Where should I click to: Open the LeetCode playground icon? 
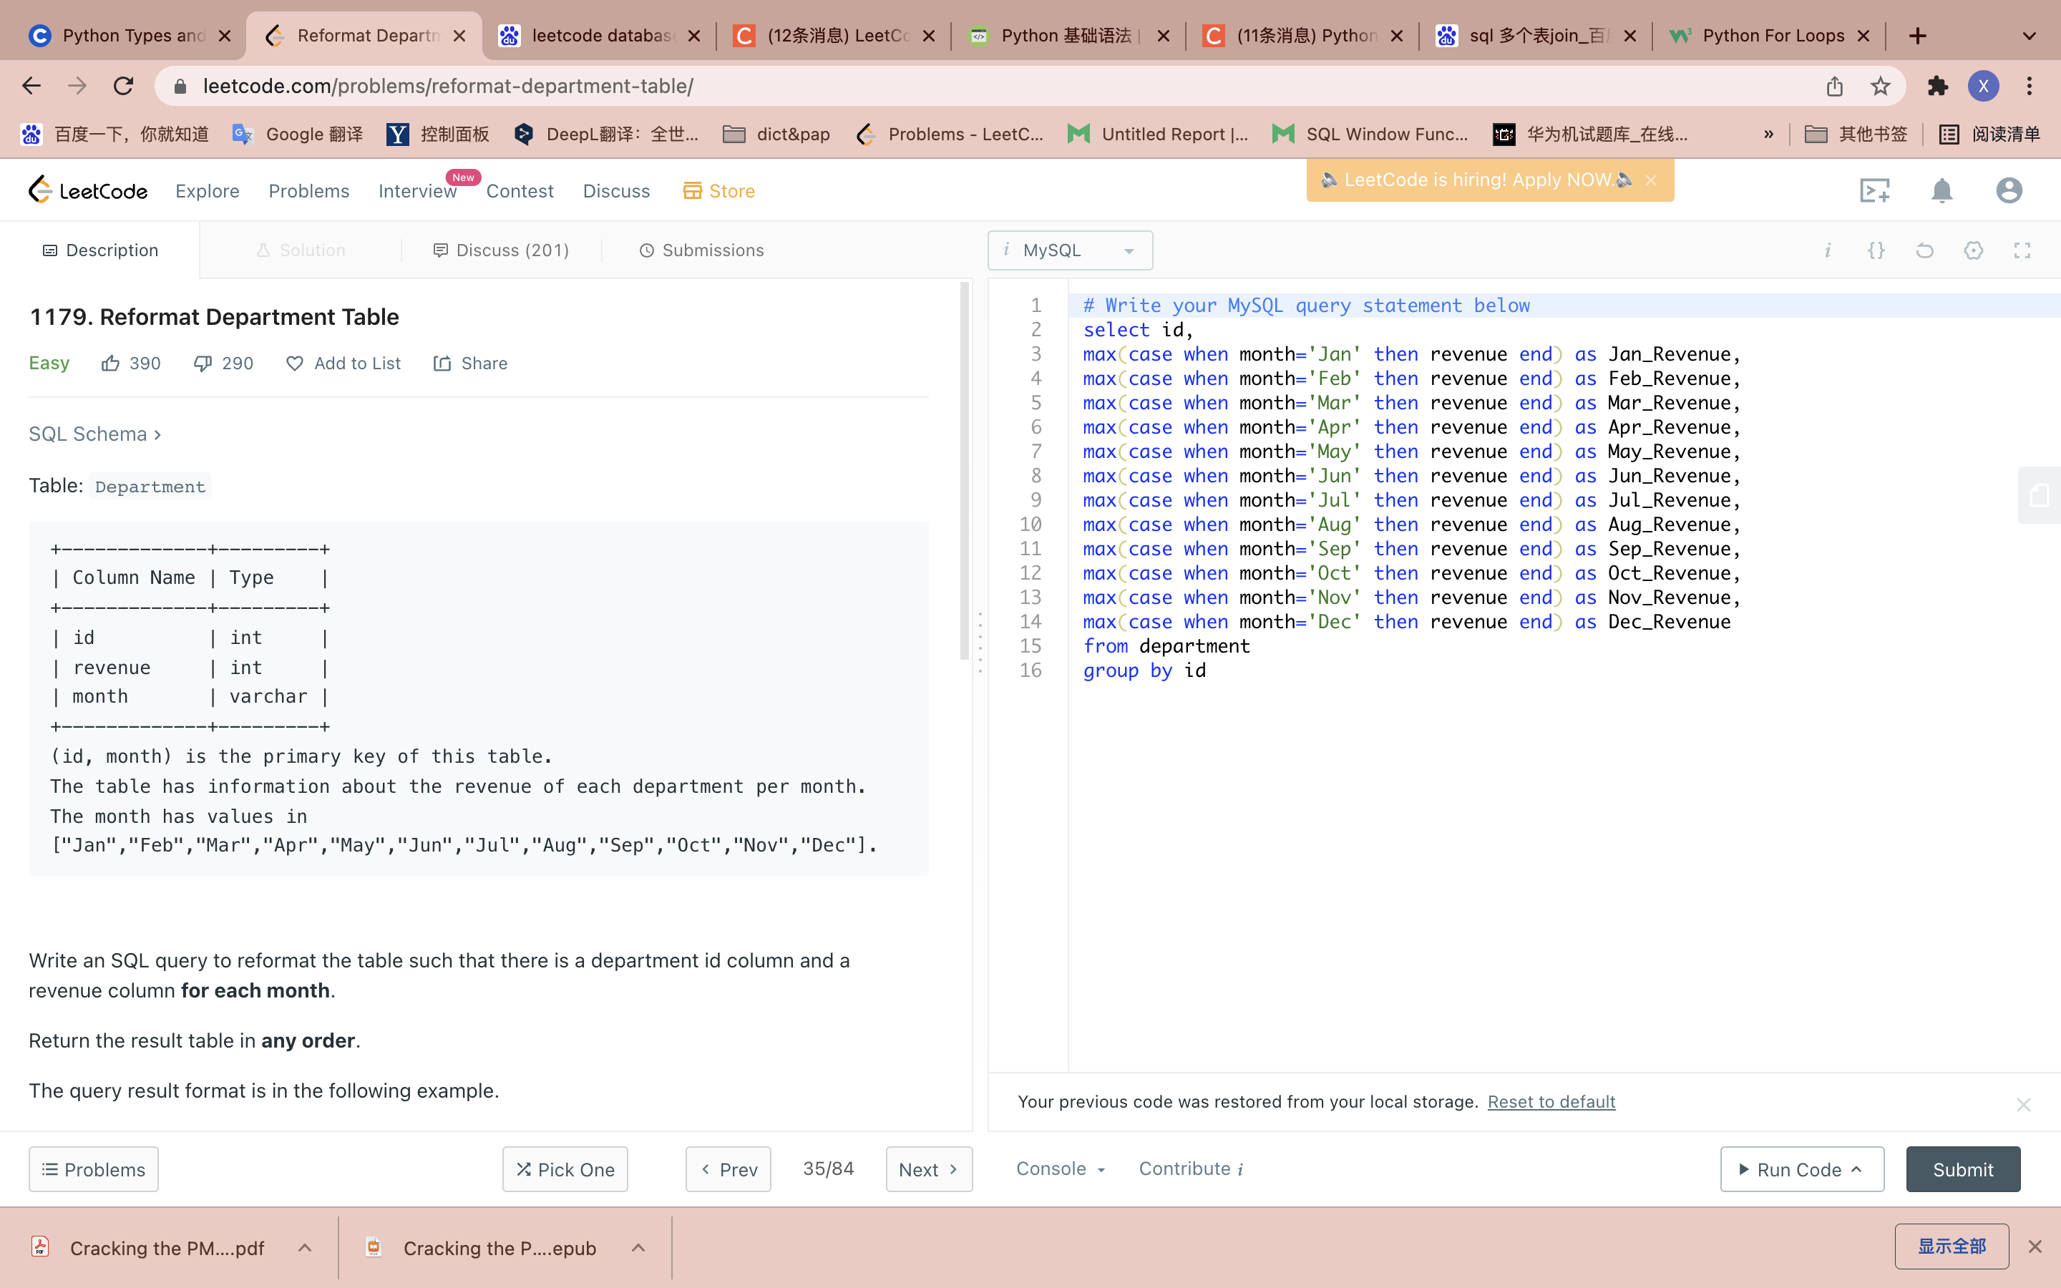click(x=1874, y=191)
